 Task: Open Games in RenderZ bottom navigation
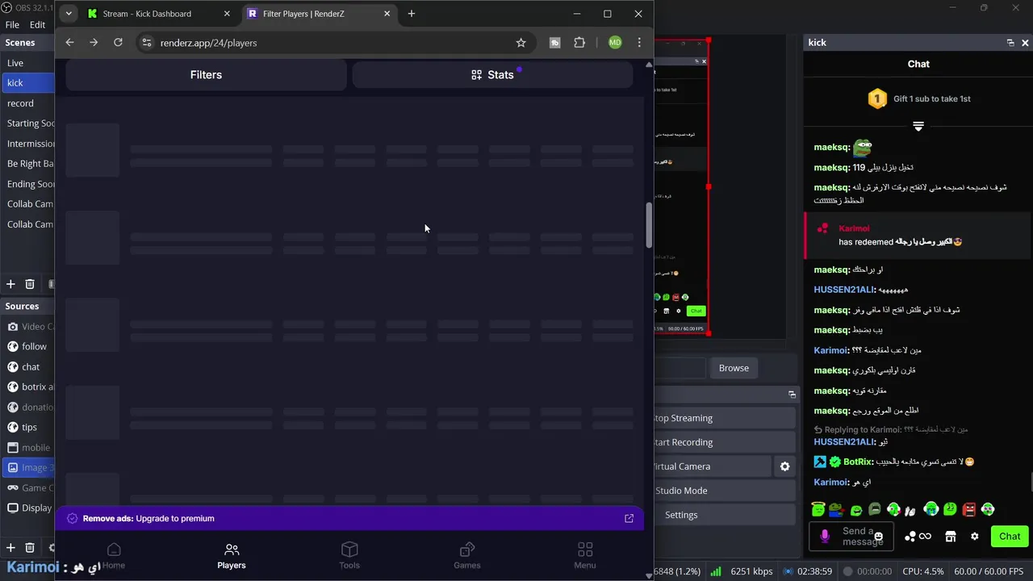pyautogui.click(x=467, y=556)
